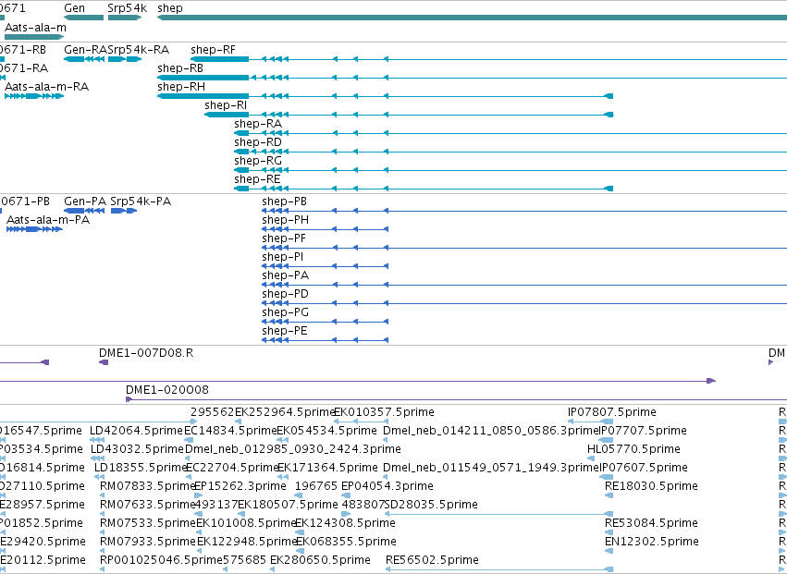Click the Srp54k-PA protein label
Image resolution: width=787 pixels, height=574 pixels.
click(141, 202)
